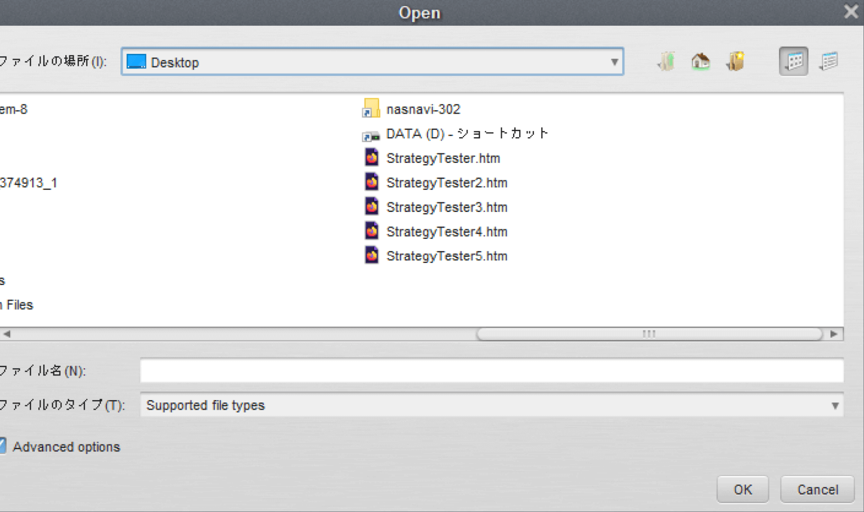
Task: Click the home/desktop navigation icon
Action: point(700,61)
